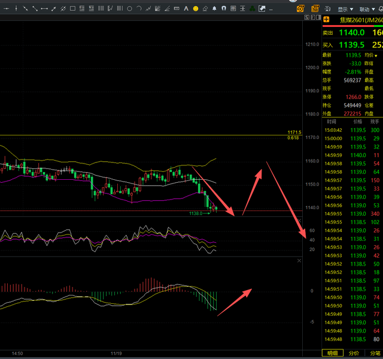Select the zigzag wave line tool
The image size is (383, 359).
[148, 9]
